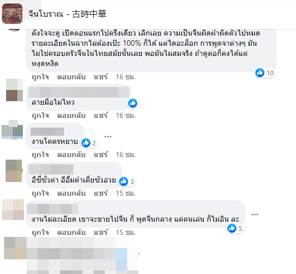
Task: Click ถูกใจ under the top long comment
Action: (40, 77)
